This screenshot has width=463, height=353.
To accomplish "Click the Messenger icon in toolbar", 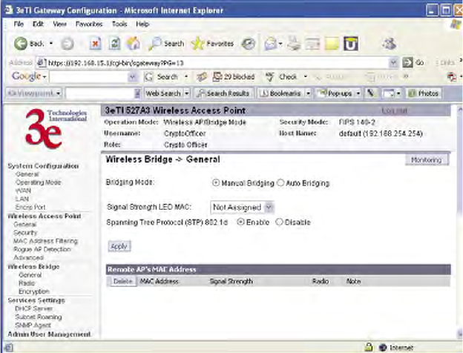I will (x=390, y=44).
